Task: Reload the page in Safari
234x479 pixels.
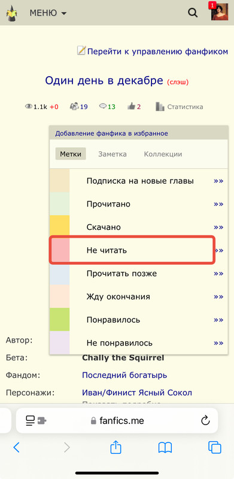Action: click(x=205, y=420)
